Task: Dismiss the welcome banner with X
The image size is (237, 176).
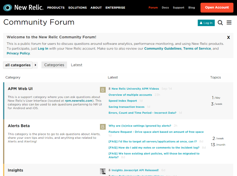Action: click(228, 37)
